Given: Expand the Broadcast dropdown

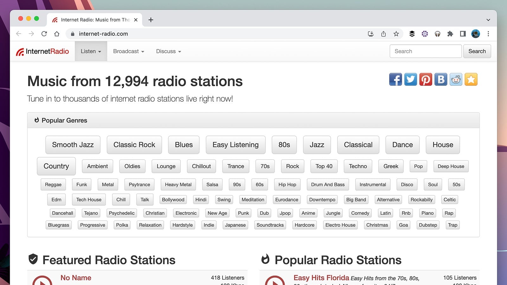Looking at the screenshot, I should click(128, 51).
